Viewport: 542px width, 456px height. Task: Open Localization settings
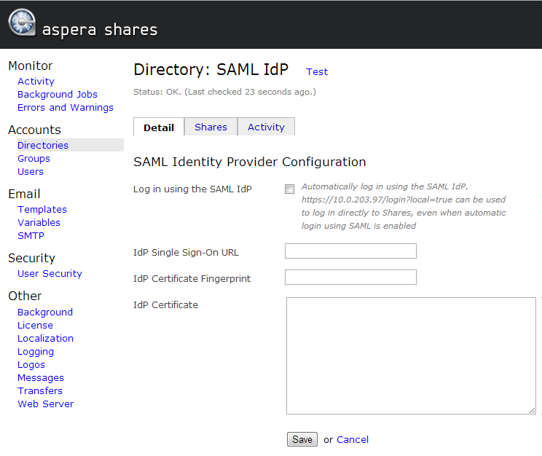46,339
